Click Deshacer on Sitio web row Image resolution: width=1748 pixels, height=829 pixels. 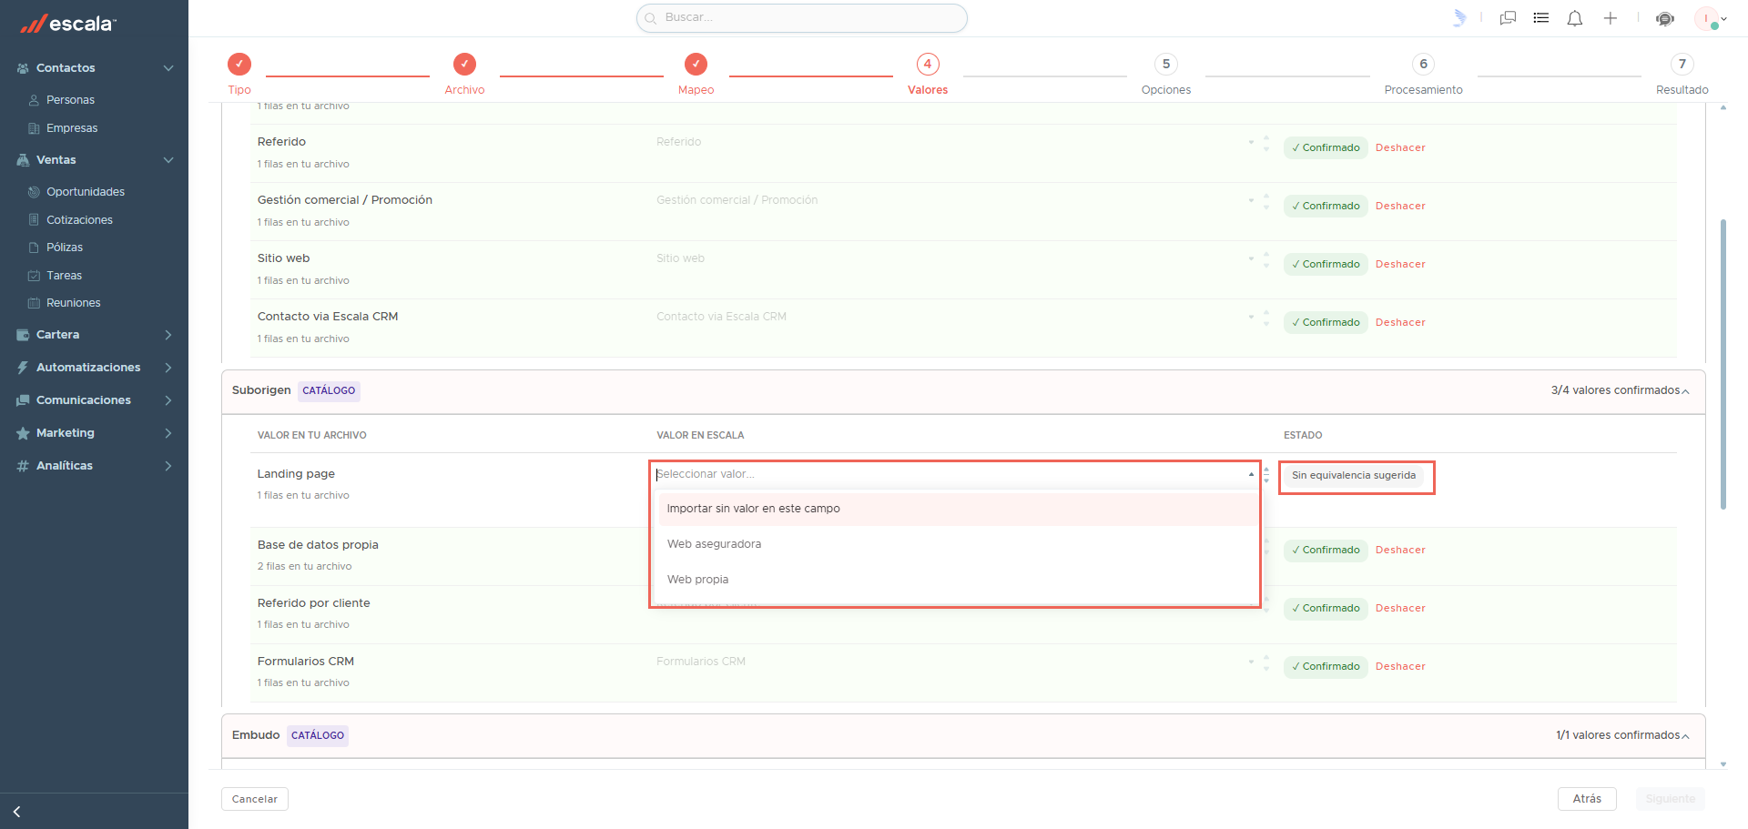click(x=1400, y=265)
